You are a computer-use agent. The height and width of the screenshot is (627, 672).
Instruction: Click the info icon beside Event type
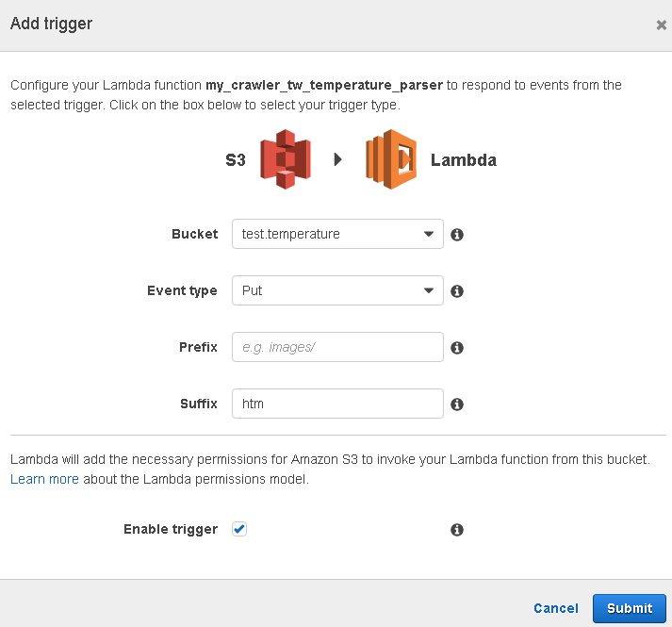457,291
